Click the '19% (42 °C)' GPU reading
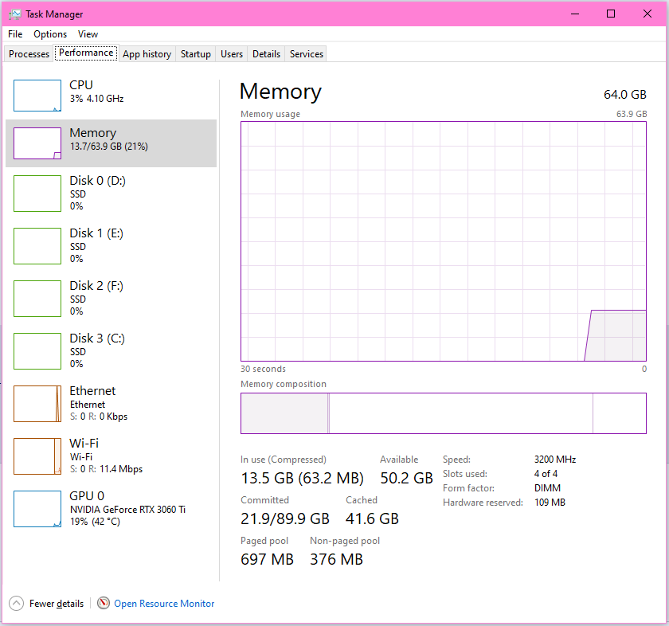 click(x=95, y=522)
